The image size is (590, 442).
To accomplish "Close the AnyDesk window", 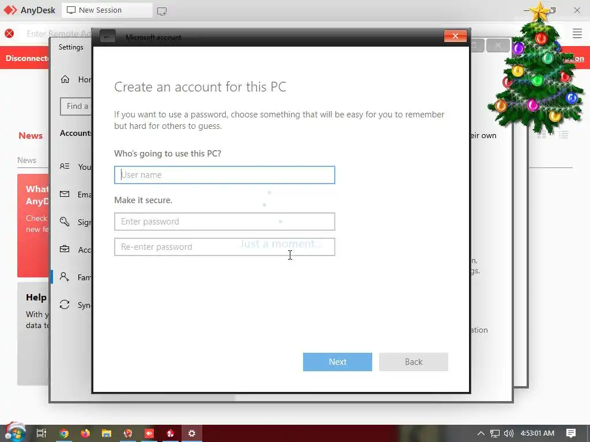I will pyautogui.click(x=577, y=10).
